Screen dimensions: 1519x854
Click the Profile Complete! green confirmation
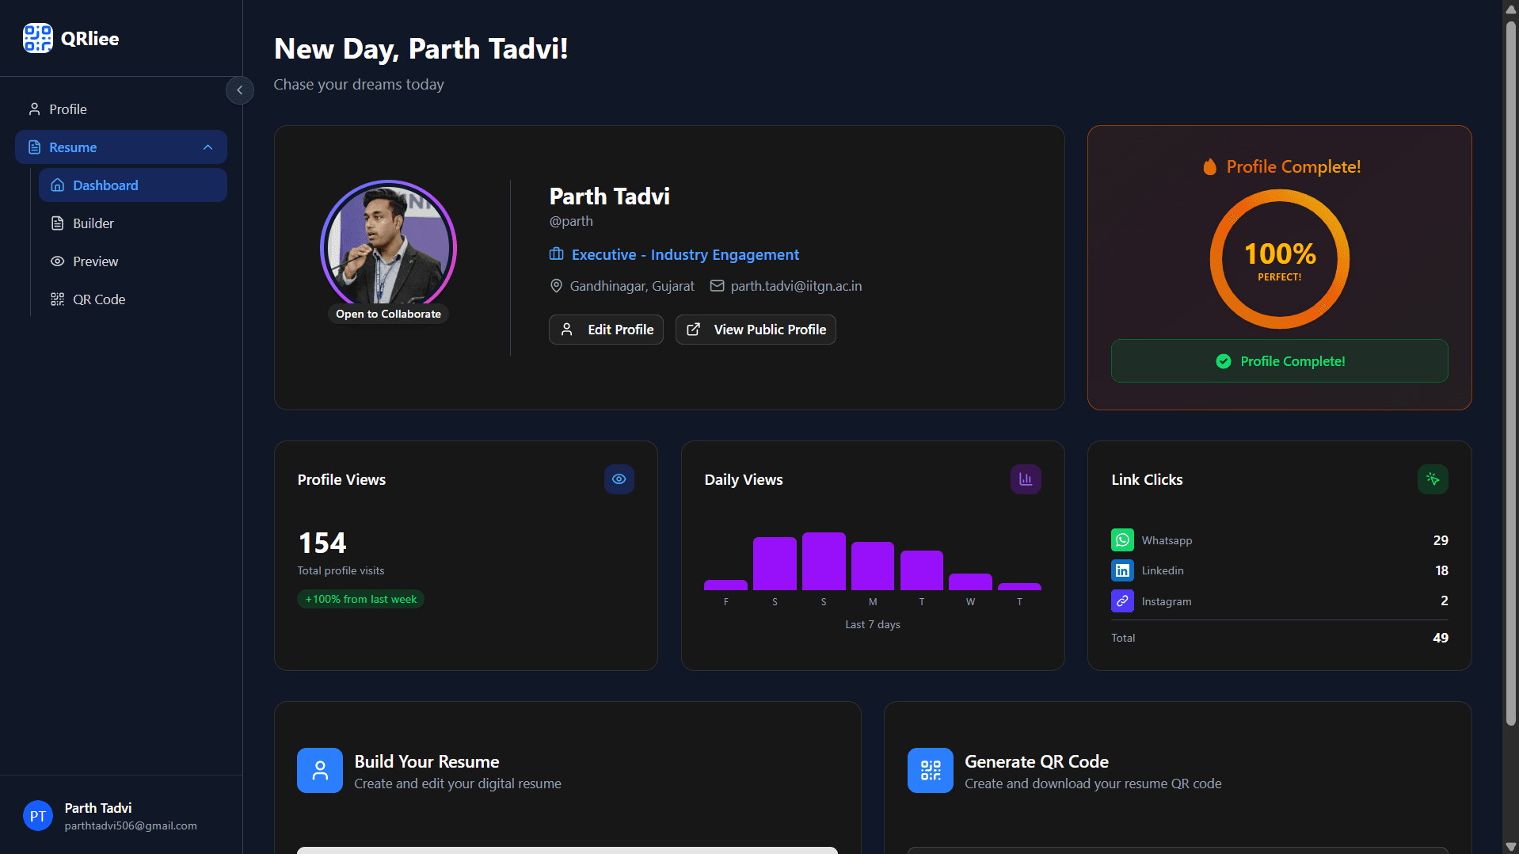1279,360
